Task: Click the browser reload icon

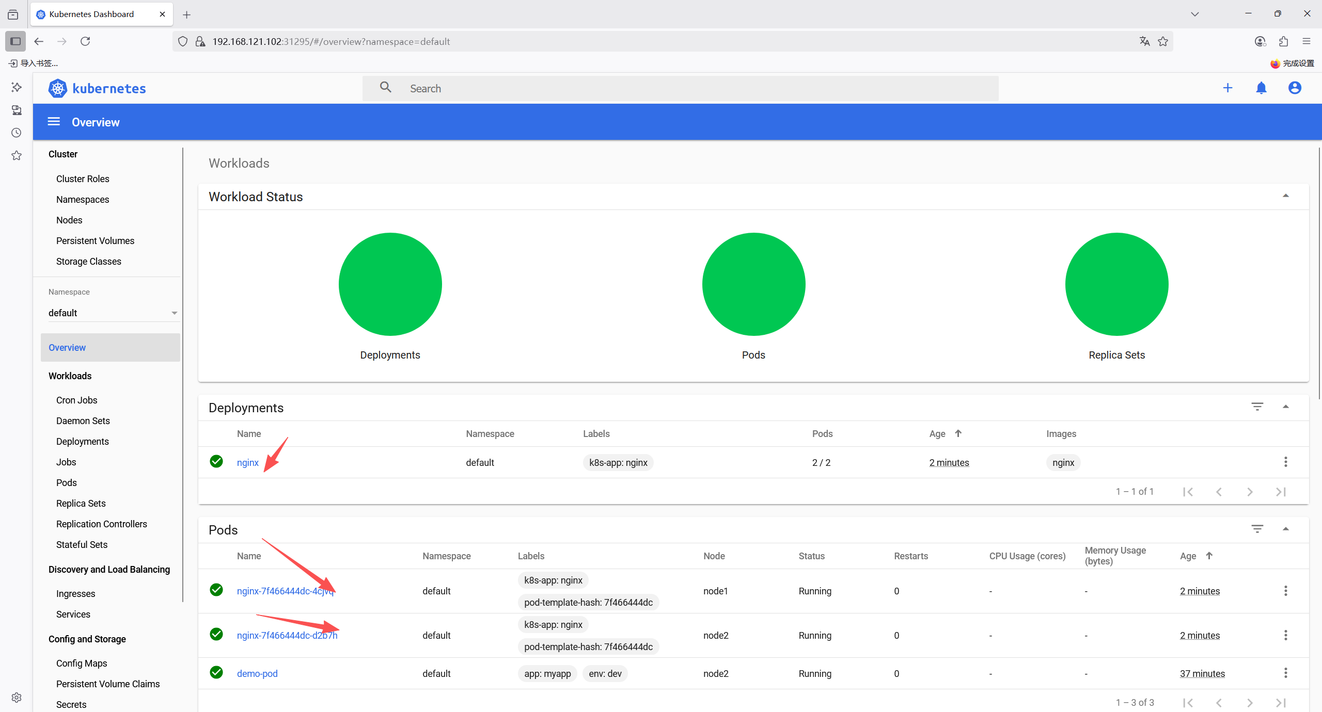Action: (85, 41)
